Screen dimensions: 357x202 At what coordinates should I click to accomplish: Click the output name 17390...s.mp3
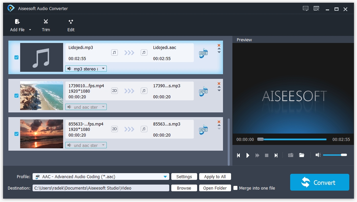point(167,86)
